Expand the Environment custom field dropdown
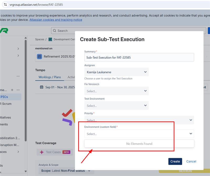The width and height of the screenshot is (210, 176). coord(139,134)
